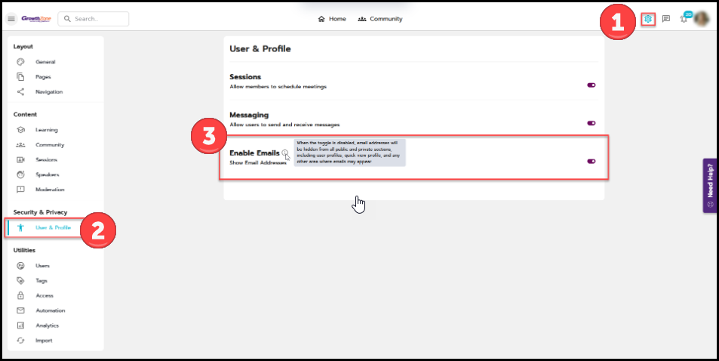Viewport: 719px width, 361px height.
Task: Click the Need Help? side button
Action: point(710,185)
